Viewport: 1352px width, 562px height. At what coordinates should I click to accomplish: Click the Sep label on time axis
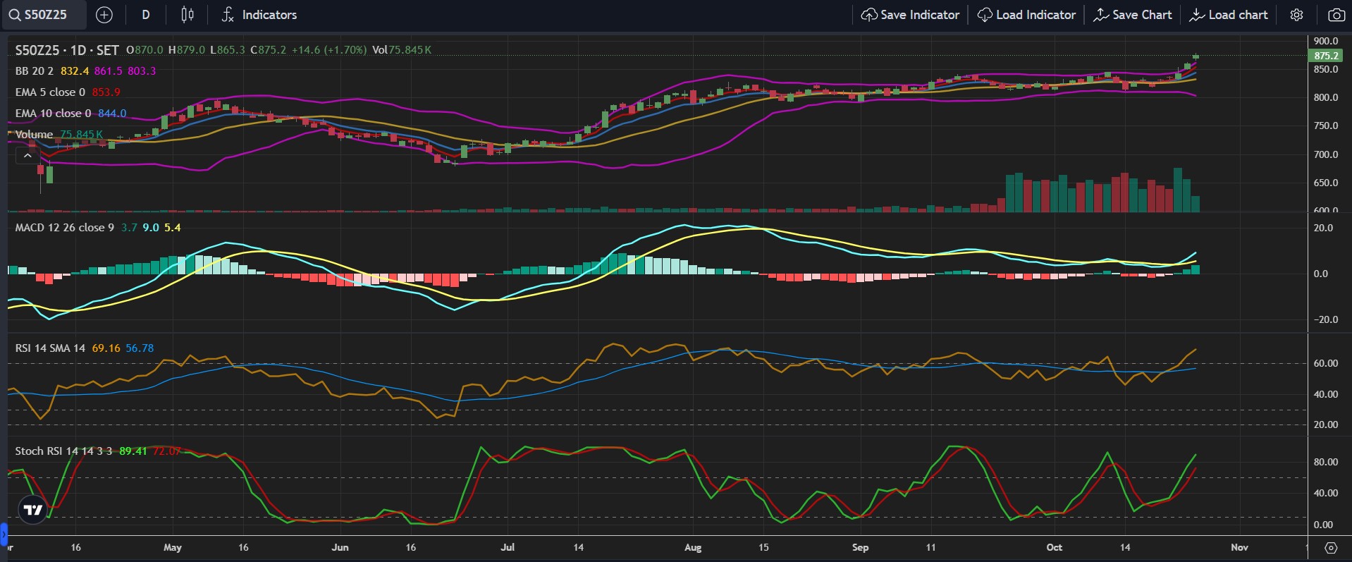(860, 547)
